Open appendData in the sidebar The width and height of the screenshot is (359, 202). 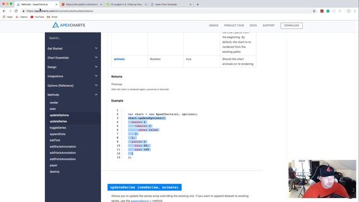click(57, 134)
